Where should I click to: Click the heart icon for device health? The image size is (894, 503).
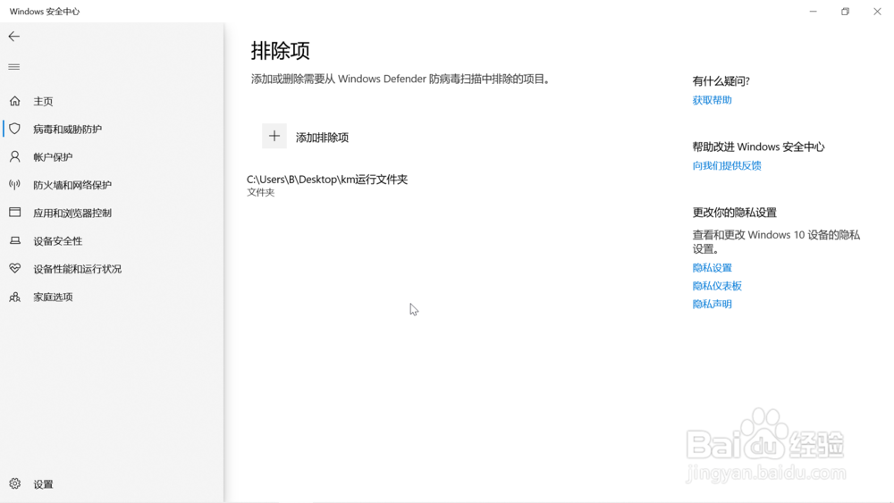click(15, 268)
